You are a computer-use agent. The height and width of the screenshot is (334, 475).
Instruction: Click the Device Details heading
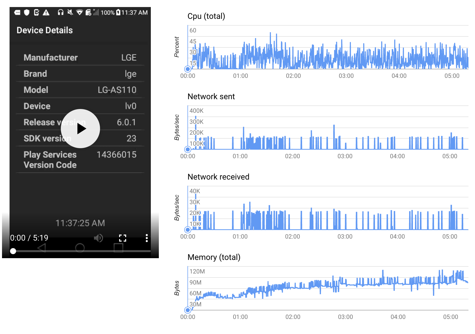[x=45, y=30]
